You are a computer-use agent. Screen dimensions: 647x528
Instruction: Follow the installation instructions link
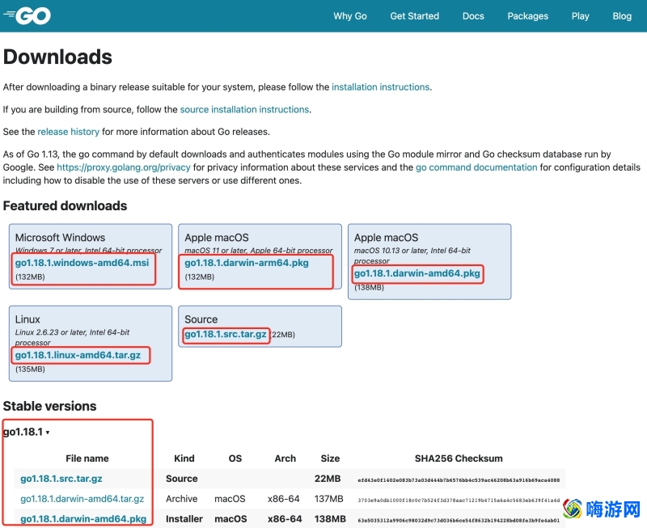[380, 87]
